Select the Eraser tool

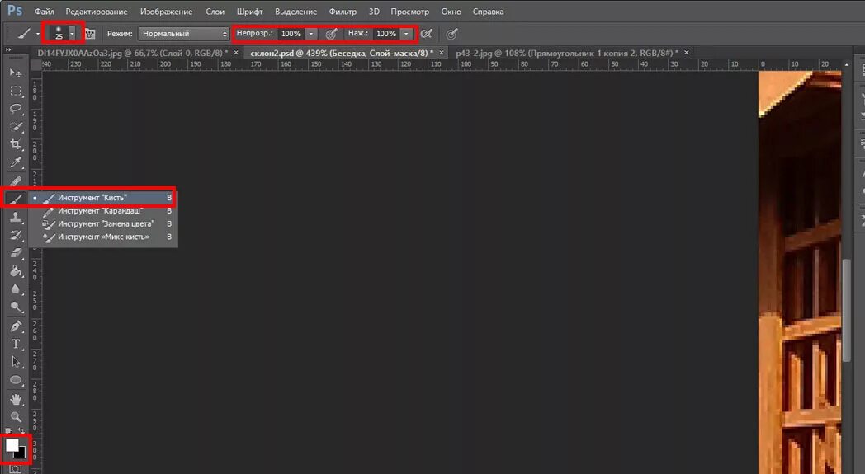(16, 253)
